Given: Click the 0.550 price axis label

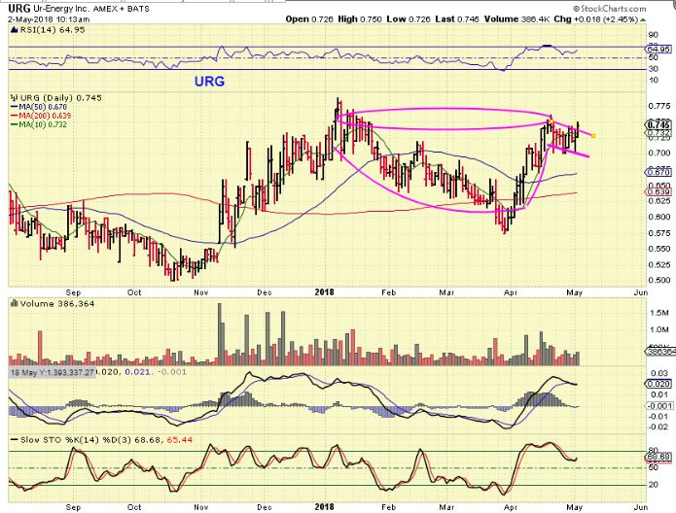Looking at the screenshot, I should pyautogui.click(x=659, y=249).
